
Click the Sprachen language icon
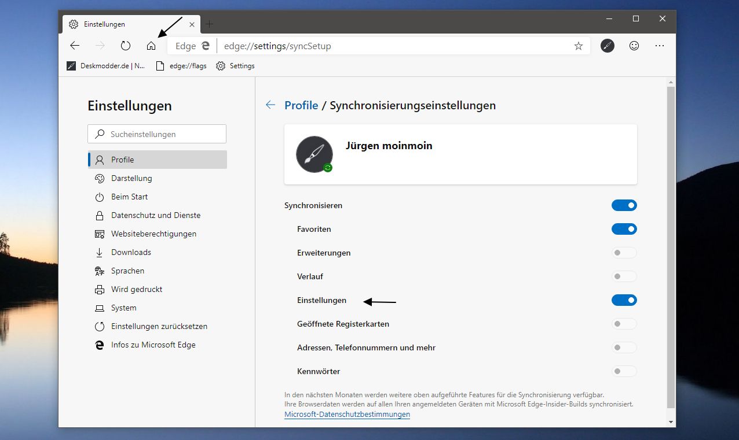click(100, 271)
